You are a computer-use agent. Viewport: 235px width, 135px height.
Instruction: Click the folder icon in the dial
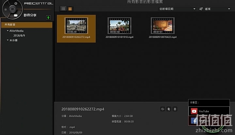(16, 15)
